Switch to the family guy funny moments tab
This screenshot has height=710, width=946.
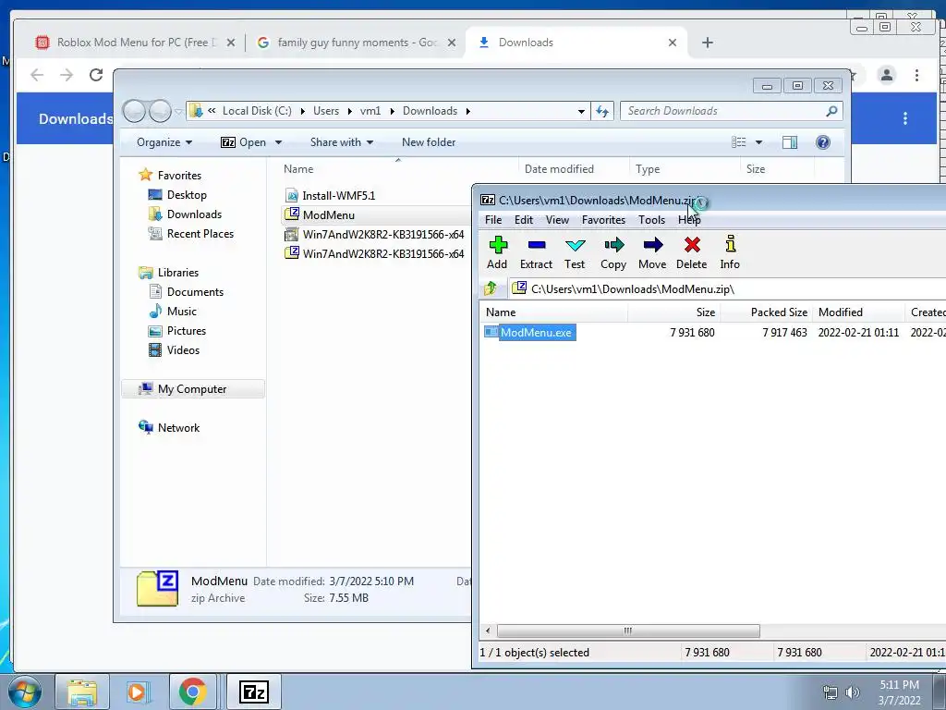pos(356,43)
